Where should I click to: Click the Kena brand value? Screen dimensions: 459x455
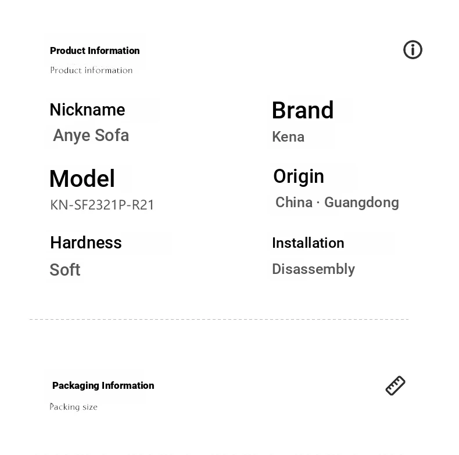click(x=288, y=137)
